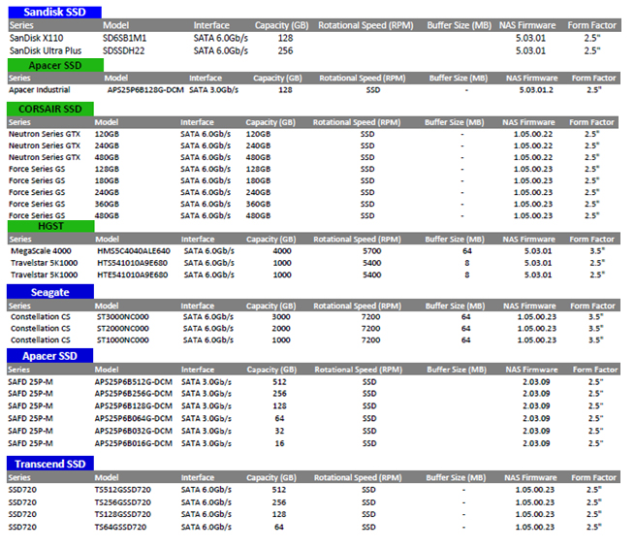Click model TS128GSSD720
Image resolution: width=635 pixels, height=549 pixels.
pyautogui.click(x=123, y=514)
